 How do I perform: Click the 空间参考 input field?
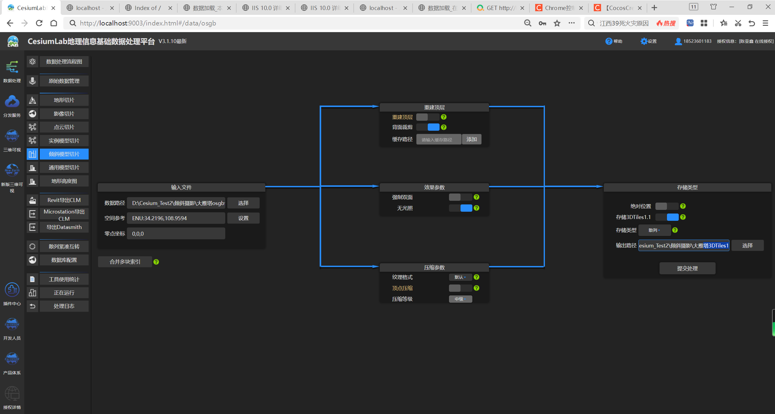[176, 218]
